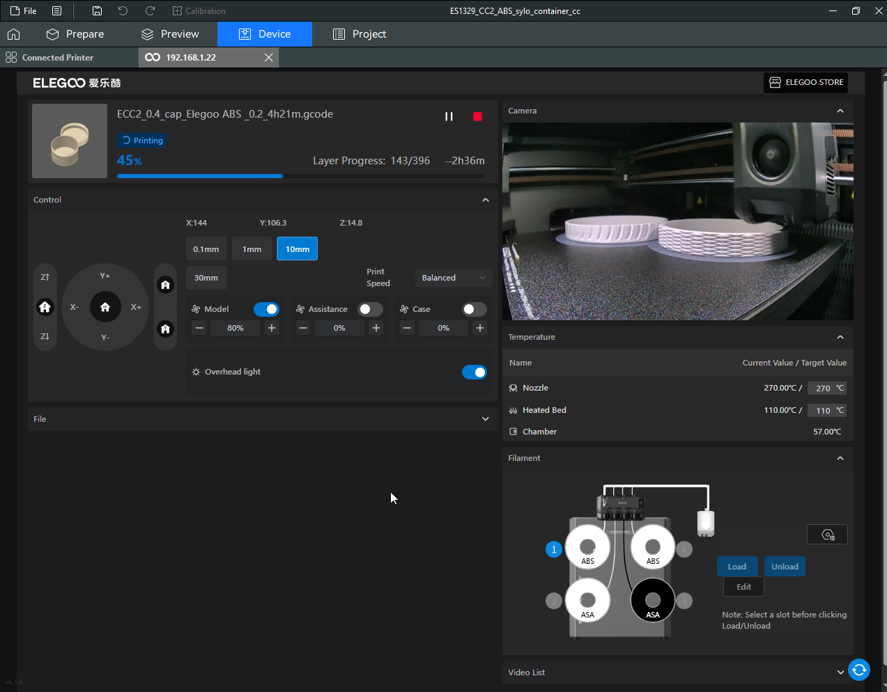Stop the print with red button
The width and height of the screenshot is (887, 692).
click(x=477, y=116)
